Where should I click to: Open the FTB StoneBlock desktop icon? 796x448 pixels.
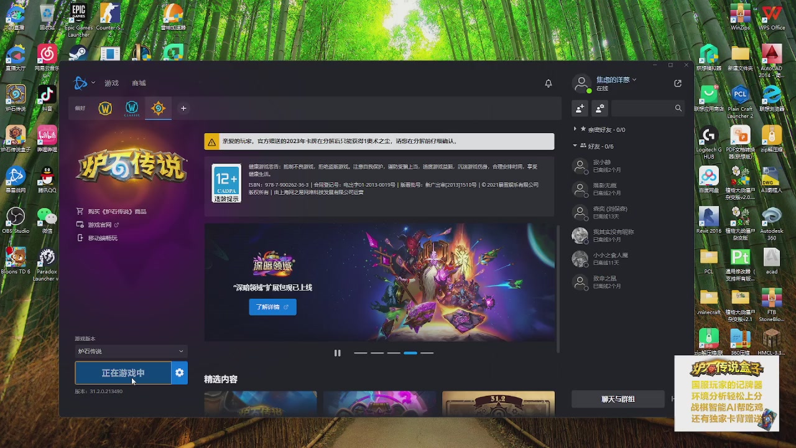click(x=772, y=304)
